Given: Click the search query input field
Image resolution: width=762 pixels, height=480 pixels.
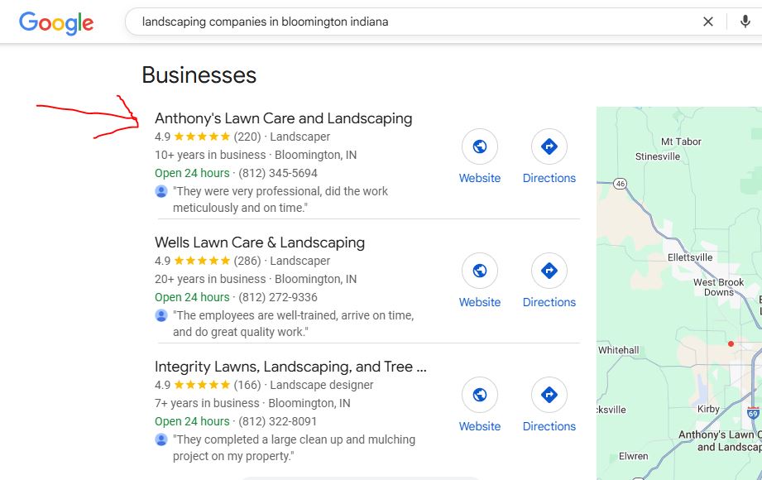Looking at the screenshot, I should 414,22.
